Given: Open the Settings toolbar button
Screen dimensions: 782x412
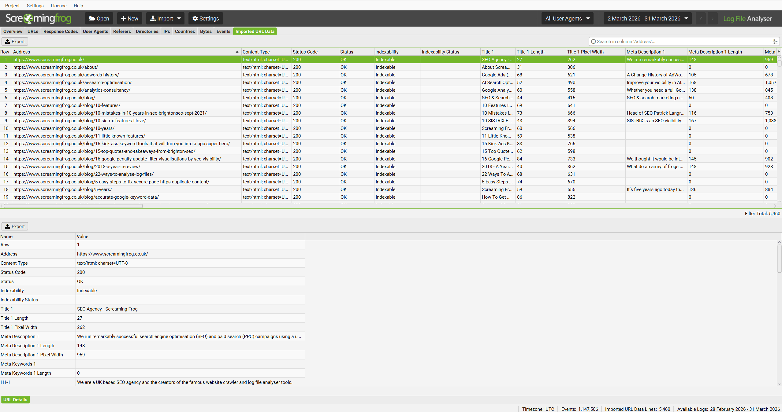Looking at the screenshot, I should (206, 18).
